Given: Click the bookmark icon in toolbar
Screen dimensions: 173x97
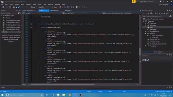Looking at the screenshot, I should 77,7.
